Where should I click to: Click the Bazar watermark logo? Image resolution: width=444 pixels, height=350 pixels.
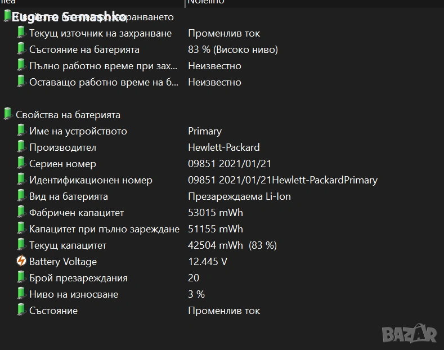click(x=409, y=333)
